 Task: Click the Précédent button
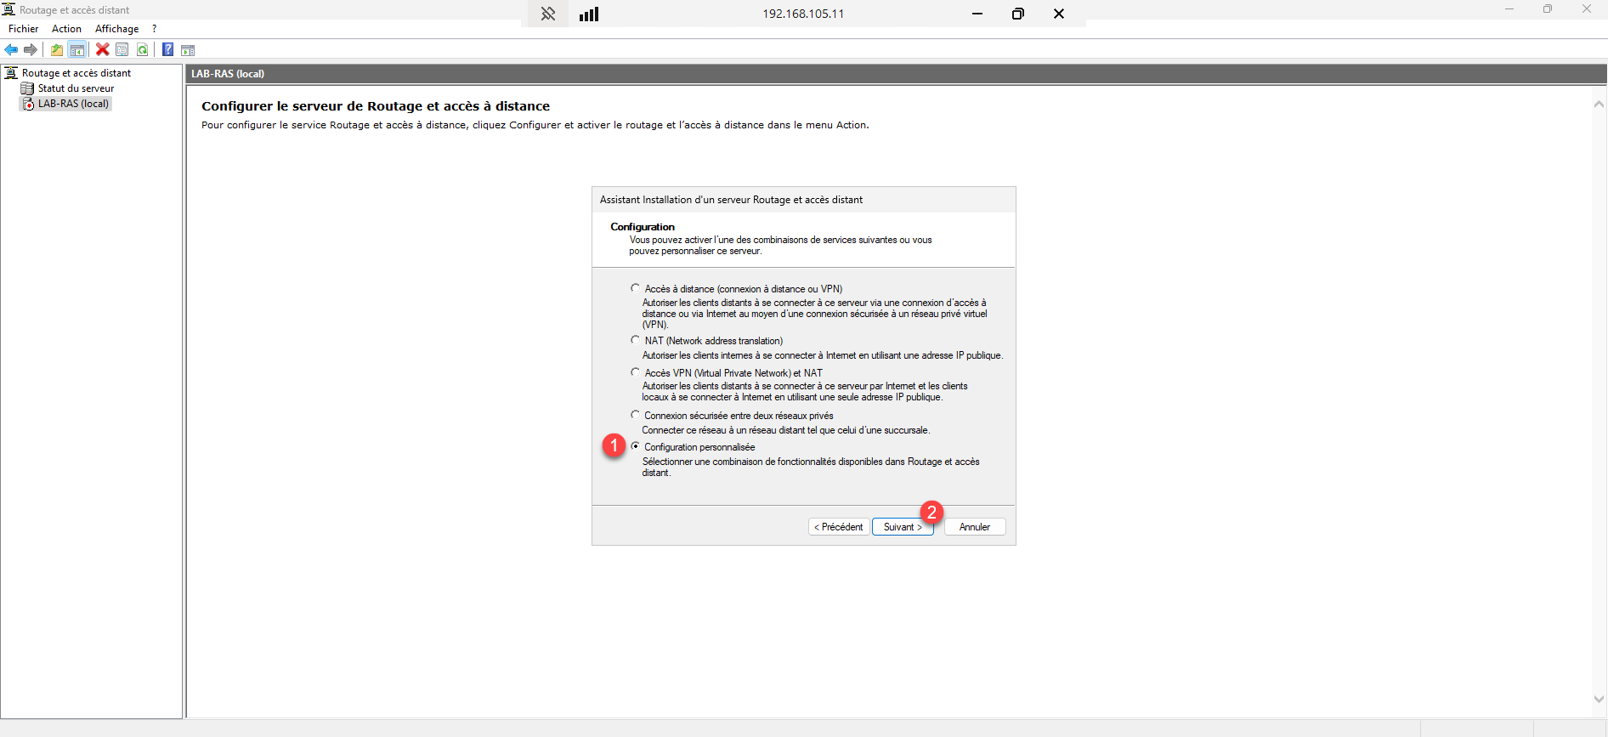(x=838, y=527)
